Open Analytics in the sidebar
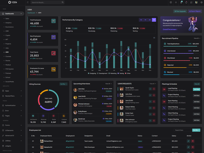This screenshot has width=204, height=153. [x=8, y=23]
